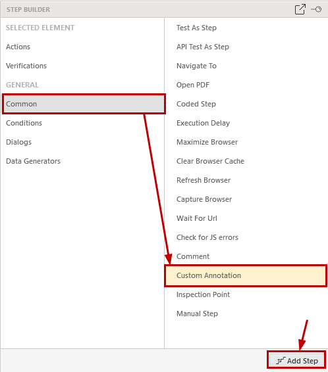Viewport: 328px width, 372px height.
Task: Select the Open PDF step
Action: [193, 85]
